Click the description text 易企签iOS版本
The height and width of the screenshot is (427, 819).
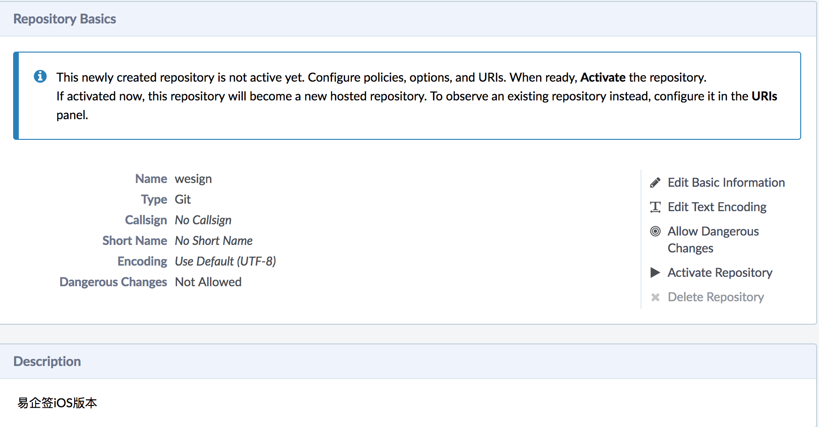point(57,403)
